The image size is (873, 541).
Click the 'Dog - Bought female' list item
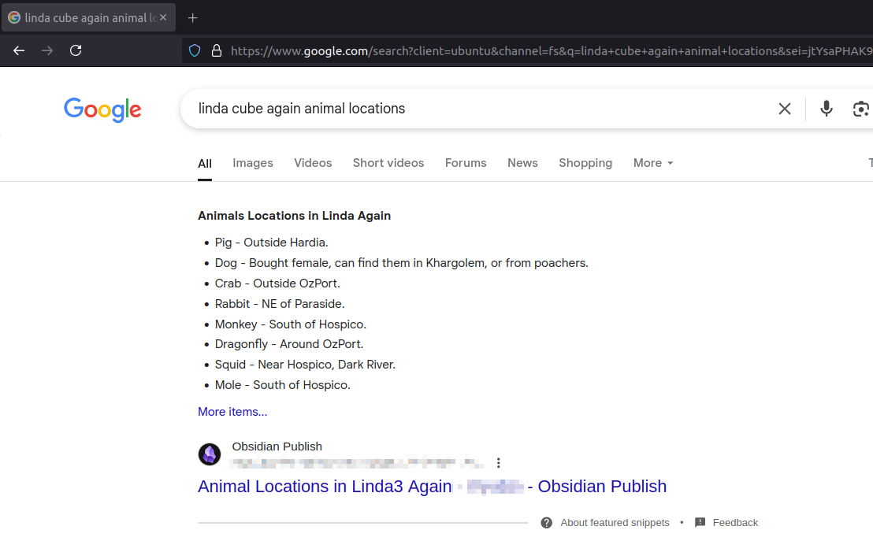coord(401,263)
